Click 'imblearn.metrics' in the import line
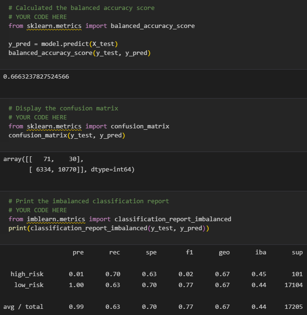 point(56,219)
